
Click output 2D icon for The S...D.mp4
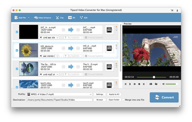pyautogui.click(x=78, y=67)
